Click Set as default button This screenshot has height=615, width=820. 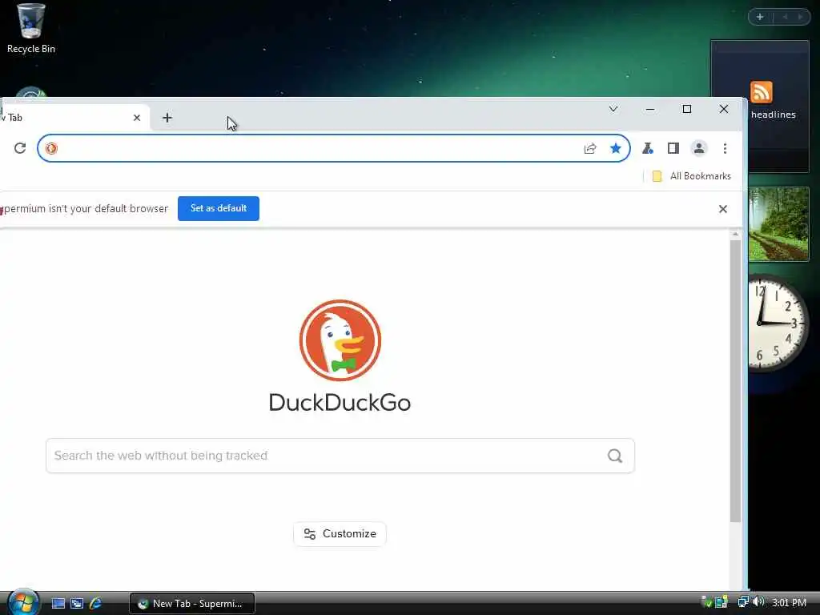pyautogui.click(x=219, y=208)
